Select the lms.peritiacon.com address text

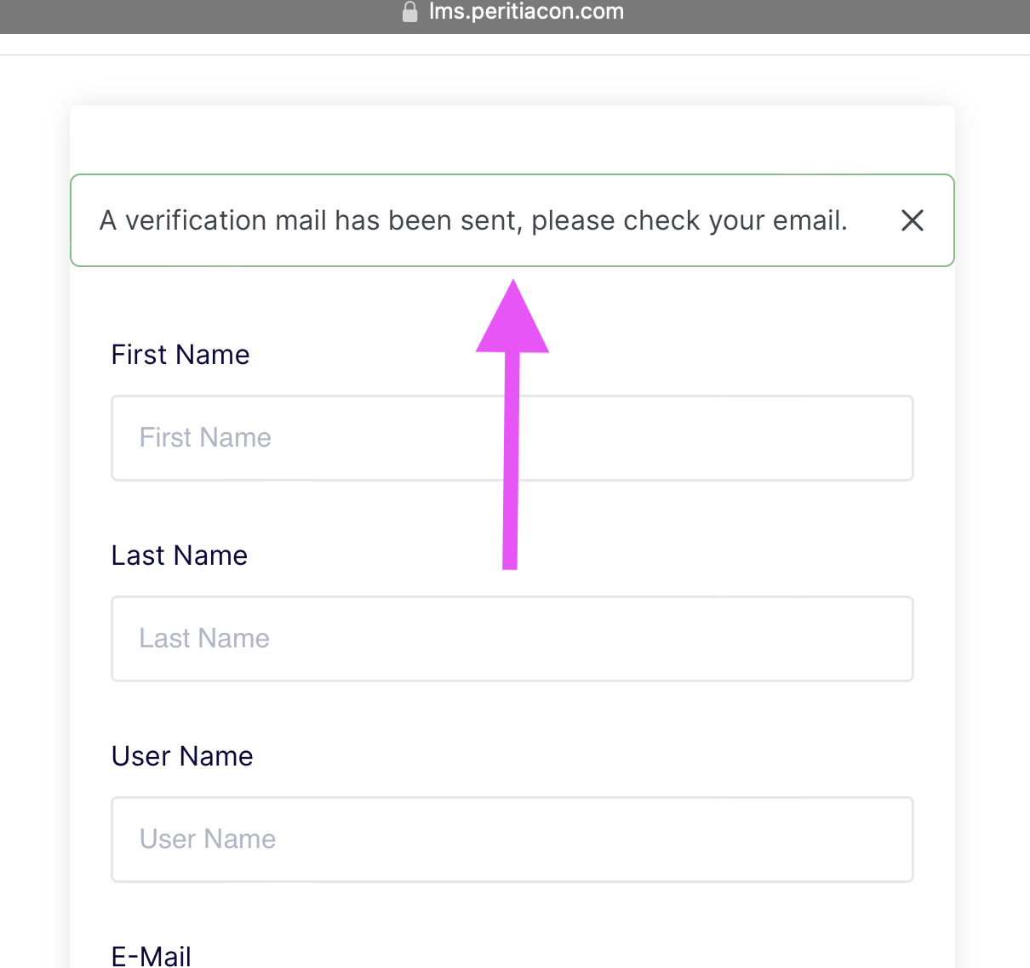pyautogui.click(x=526, y=12)
